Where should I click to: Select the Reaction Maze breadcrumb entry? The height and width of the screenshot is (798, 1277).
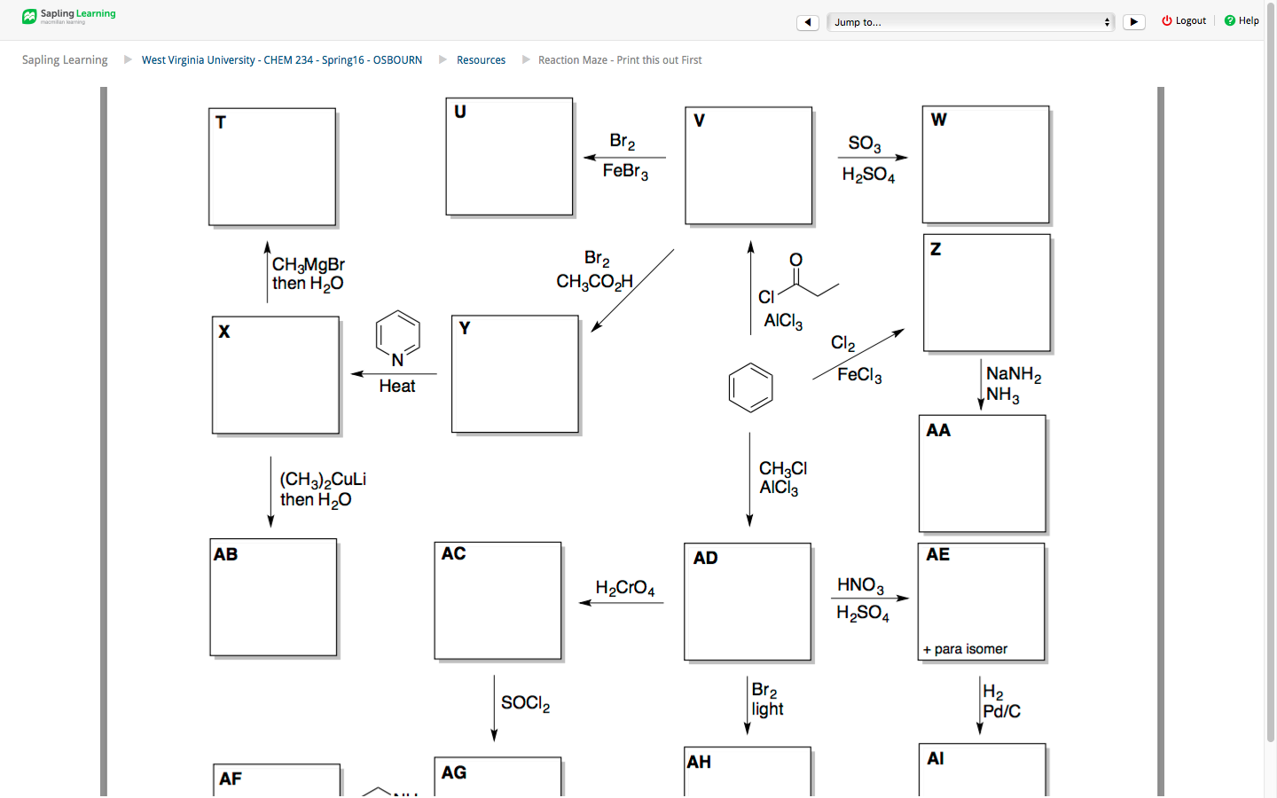point(619,59)
